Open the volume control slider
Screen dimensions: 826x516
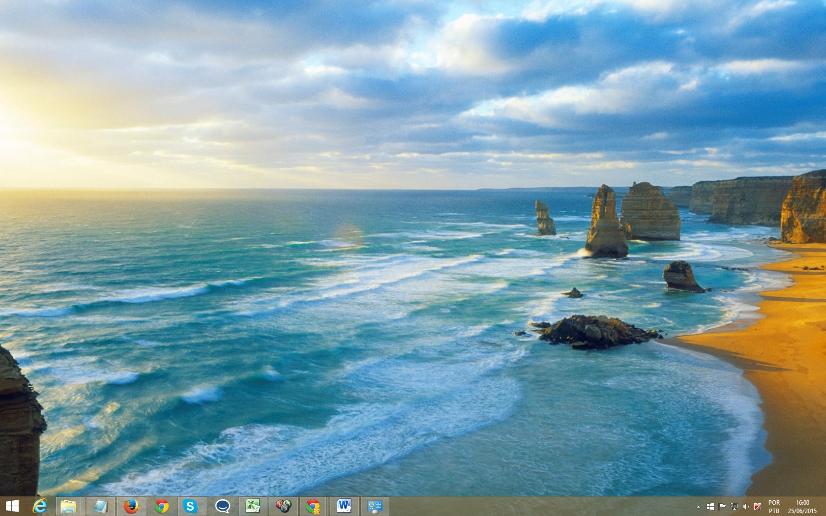[x=746, y=506]
